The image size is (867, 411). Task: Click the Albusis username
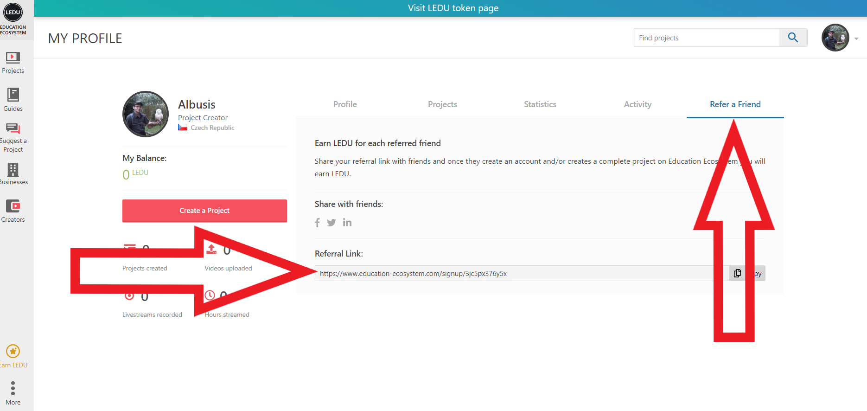(197, 104)
